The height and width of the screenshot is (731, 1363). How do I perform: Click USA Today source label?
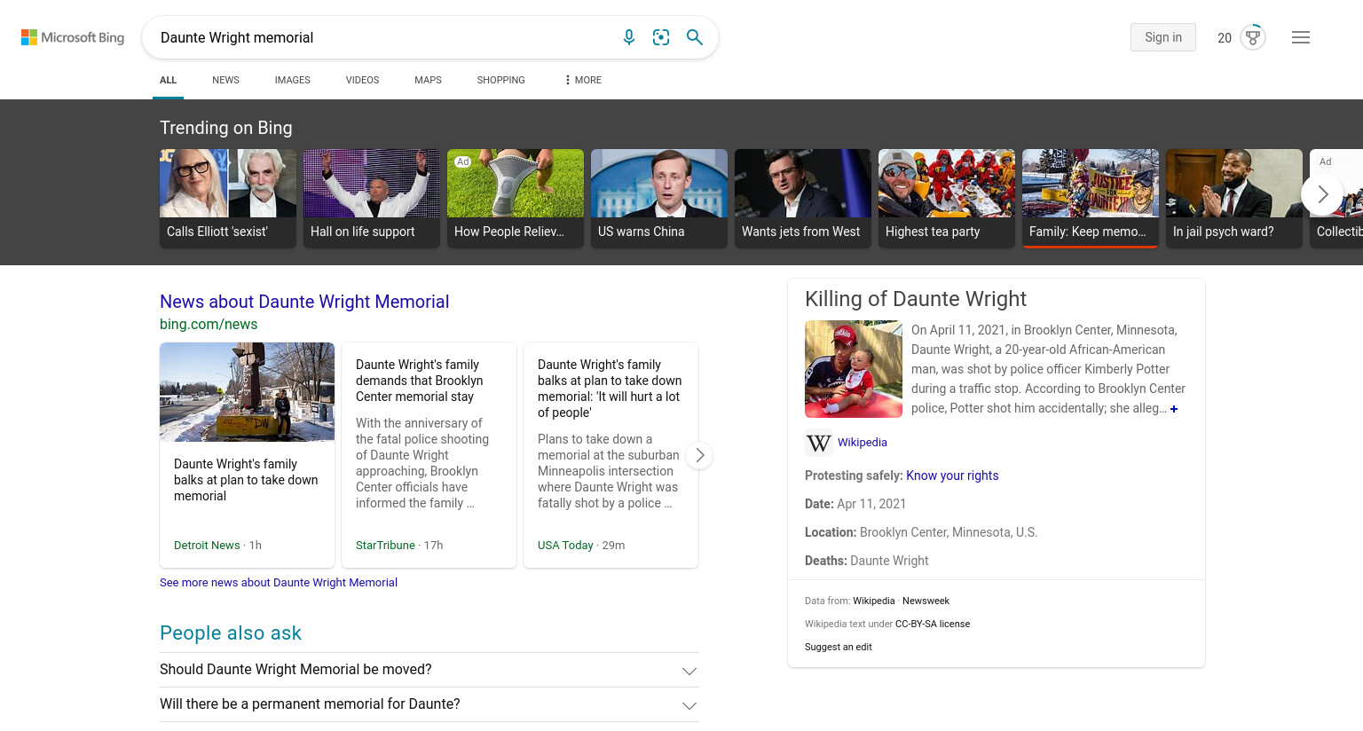click(x=565, y=546)
